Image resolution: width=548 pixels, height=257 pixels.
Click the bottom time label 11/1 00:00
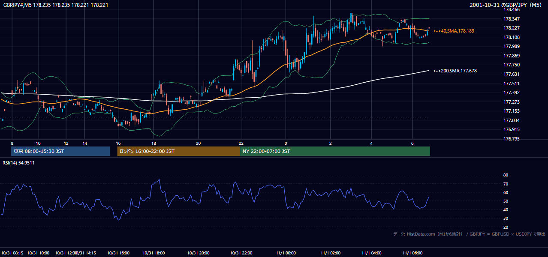pos(286,253)
